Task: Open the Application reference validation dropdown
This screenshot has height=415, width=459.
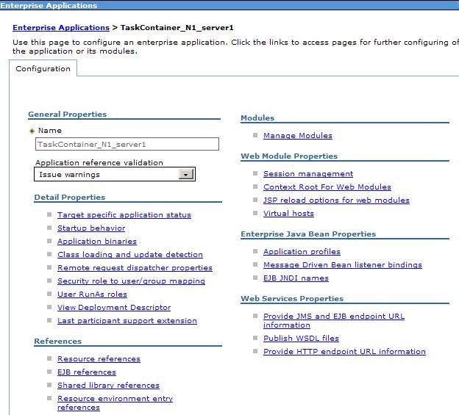Action: click(115, 175)
